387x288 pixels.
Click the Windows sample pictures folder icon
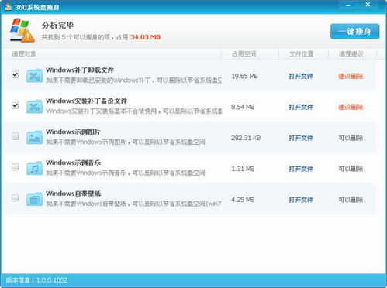click(34, 137)
